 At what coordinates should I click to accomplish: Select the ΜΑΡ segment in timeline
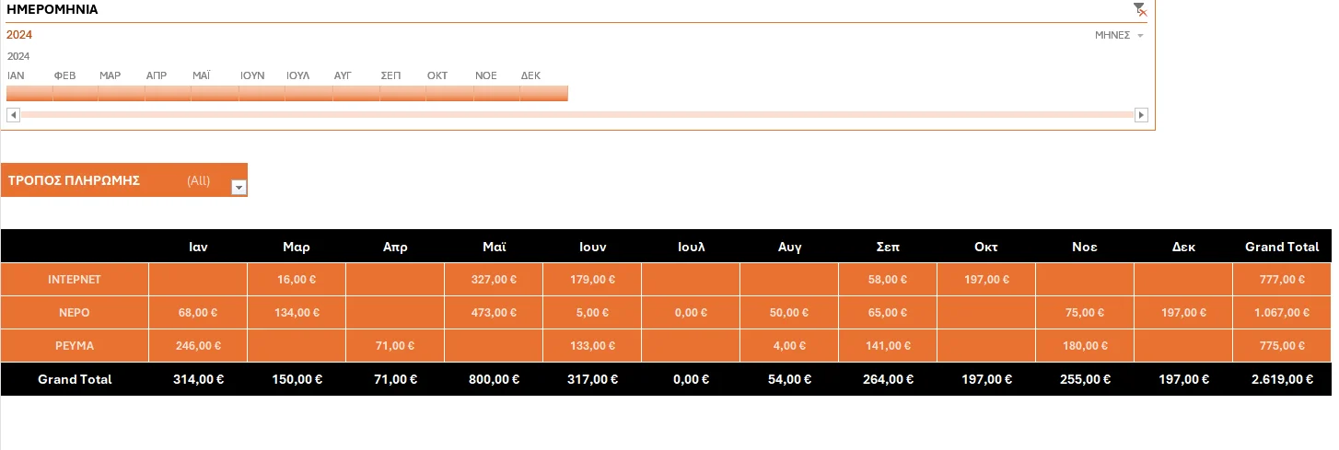(122, 93)
